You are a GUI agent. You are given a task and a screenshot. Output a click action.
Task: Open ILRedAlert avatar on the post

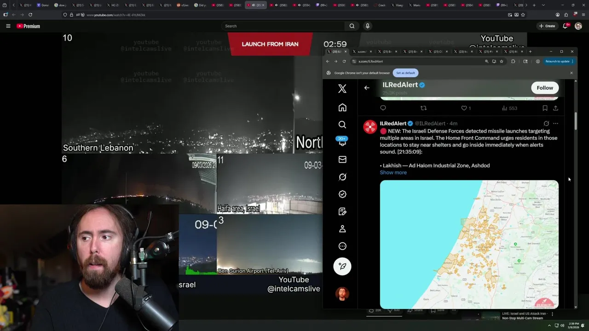point(370,127)
